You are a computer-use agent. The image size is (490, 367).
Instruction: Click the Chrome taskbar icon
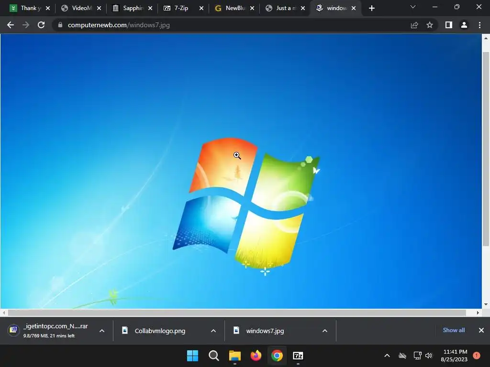point(277,356)
